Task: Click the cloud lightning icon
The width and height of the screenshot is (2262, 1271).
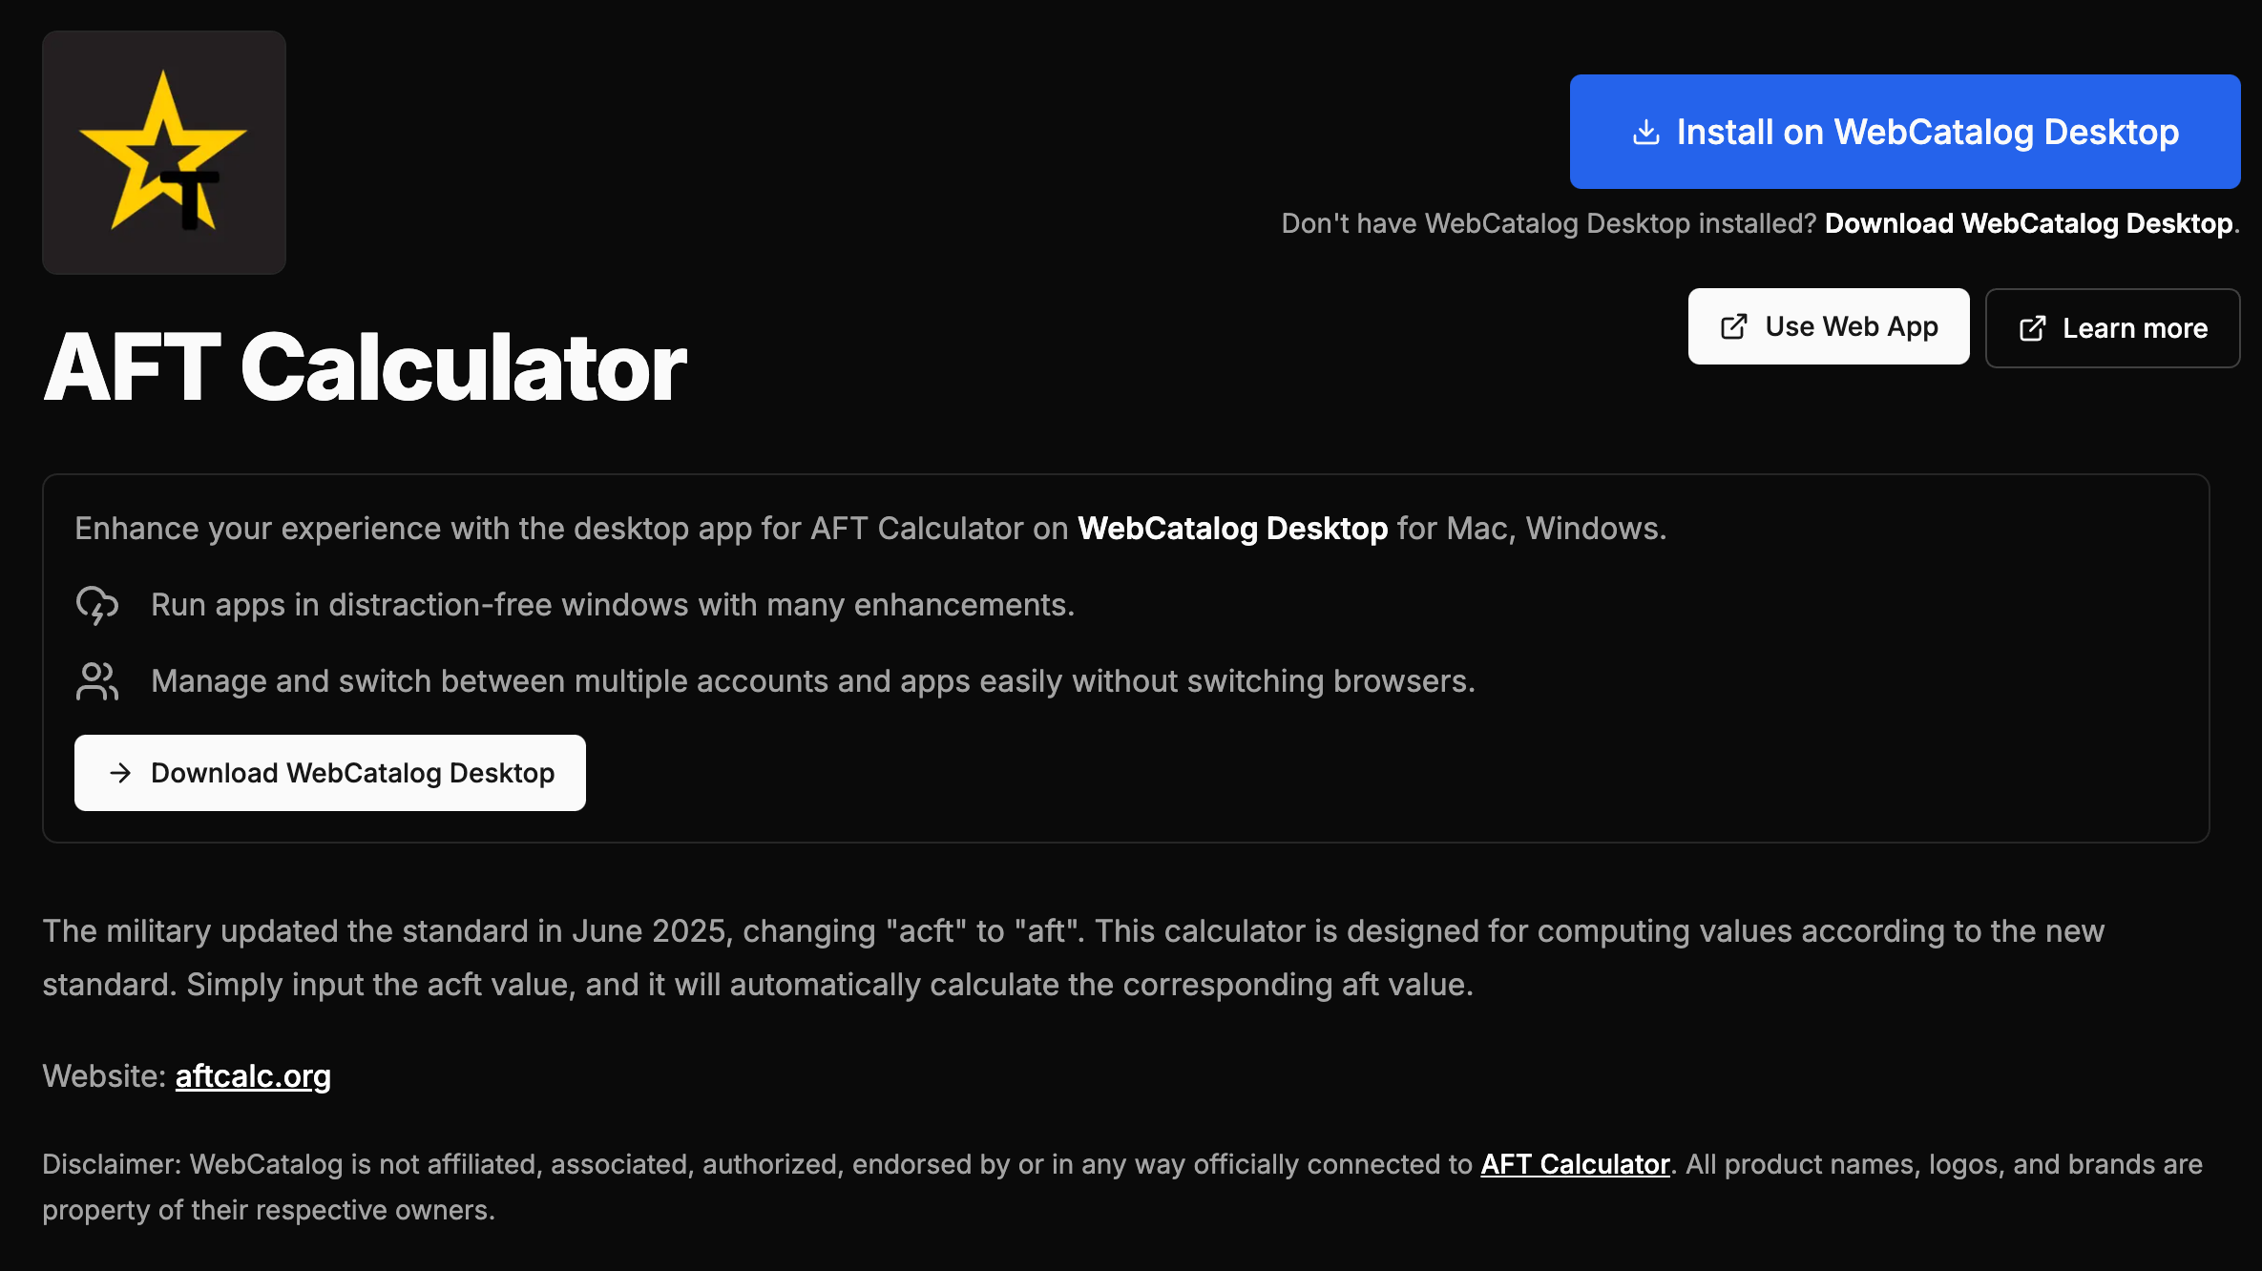Action: [97, 605]
